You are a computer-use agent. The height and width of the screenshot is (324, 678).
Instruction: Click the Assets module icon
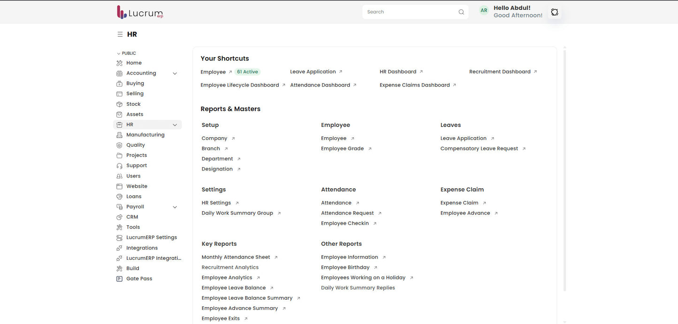pos(119,114)
